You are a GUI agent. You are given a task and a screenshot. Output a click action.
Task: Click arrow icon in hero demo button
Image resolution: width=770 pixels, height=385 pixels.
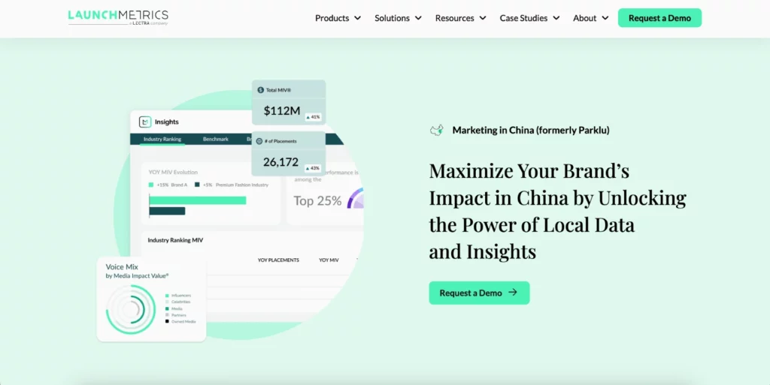pos(513,293)
